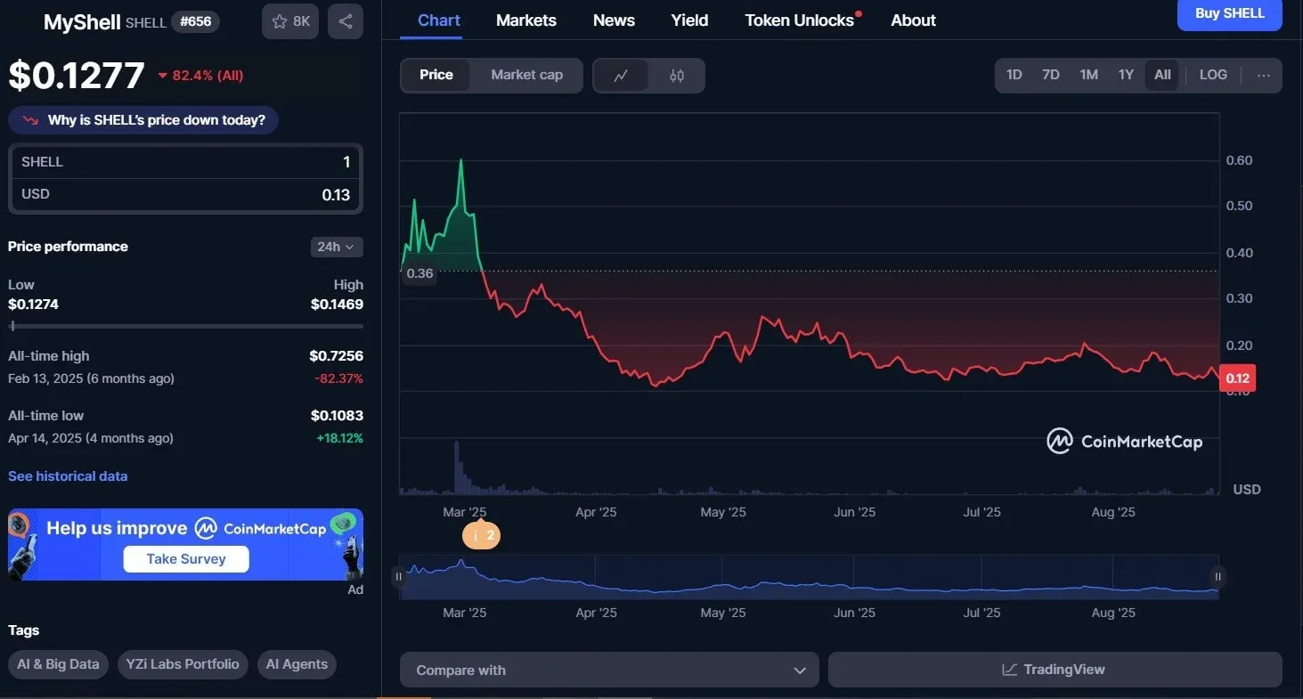Screen dimensions: 1303x699
Task: Click the 82.4% (All) price change
Action: (x=200, y=76)
